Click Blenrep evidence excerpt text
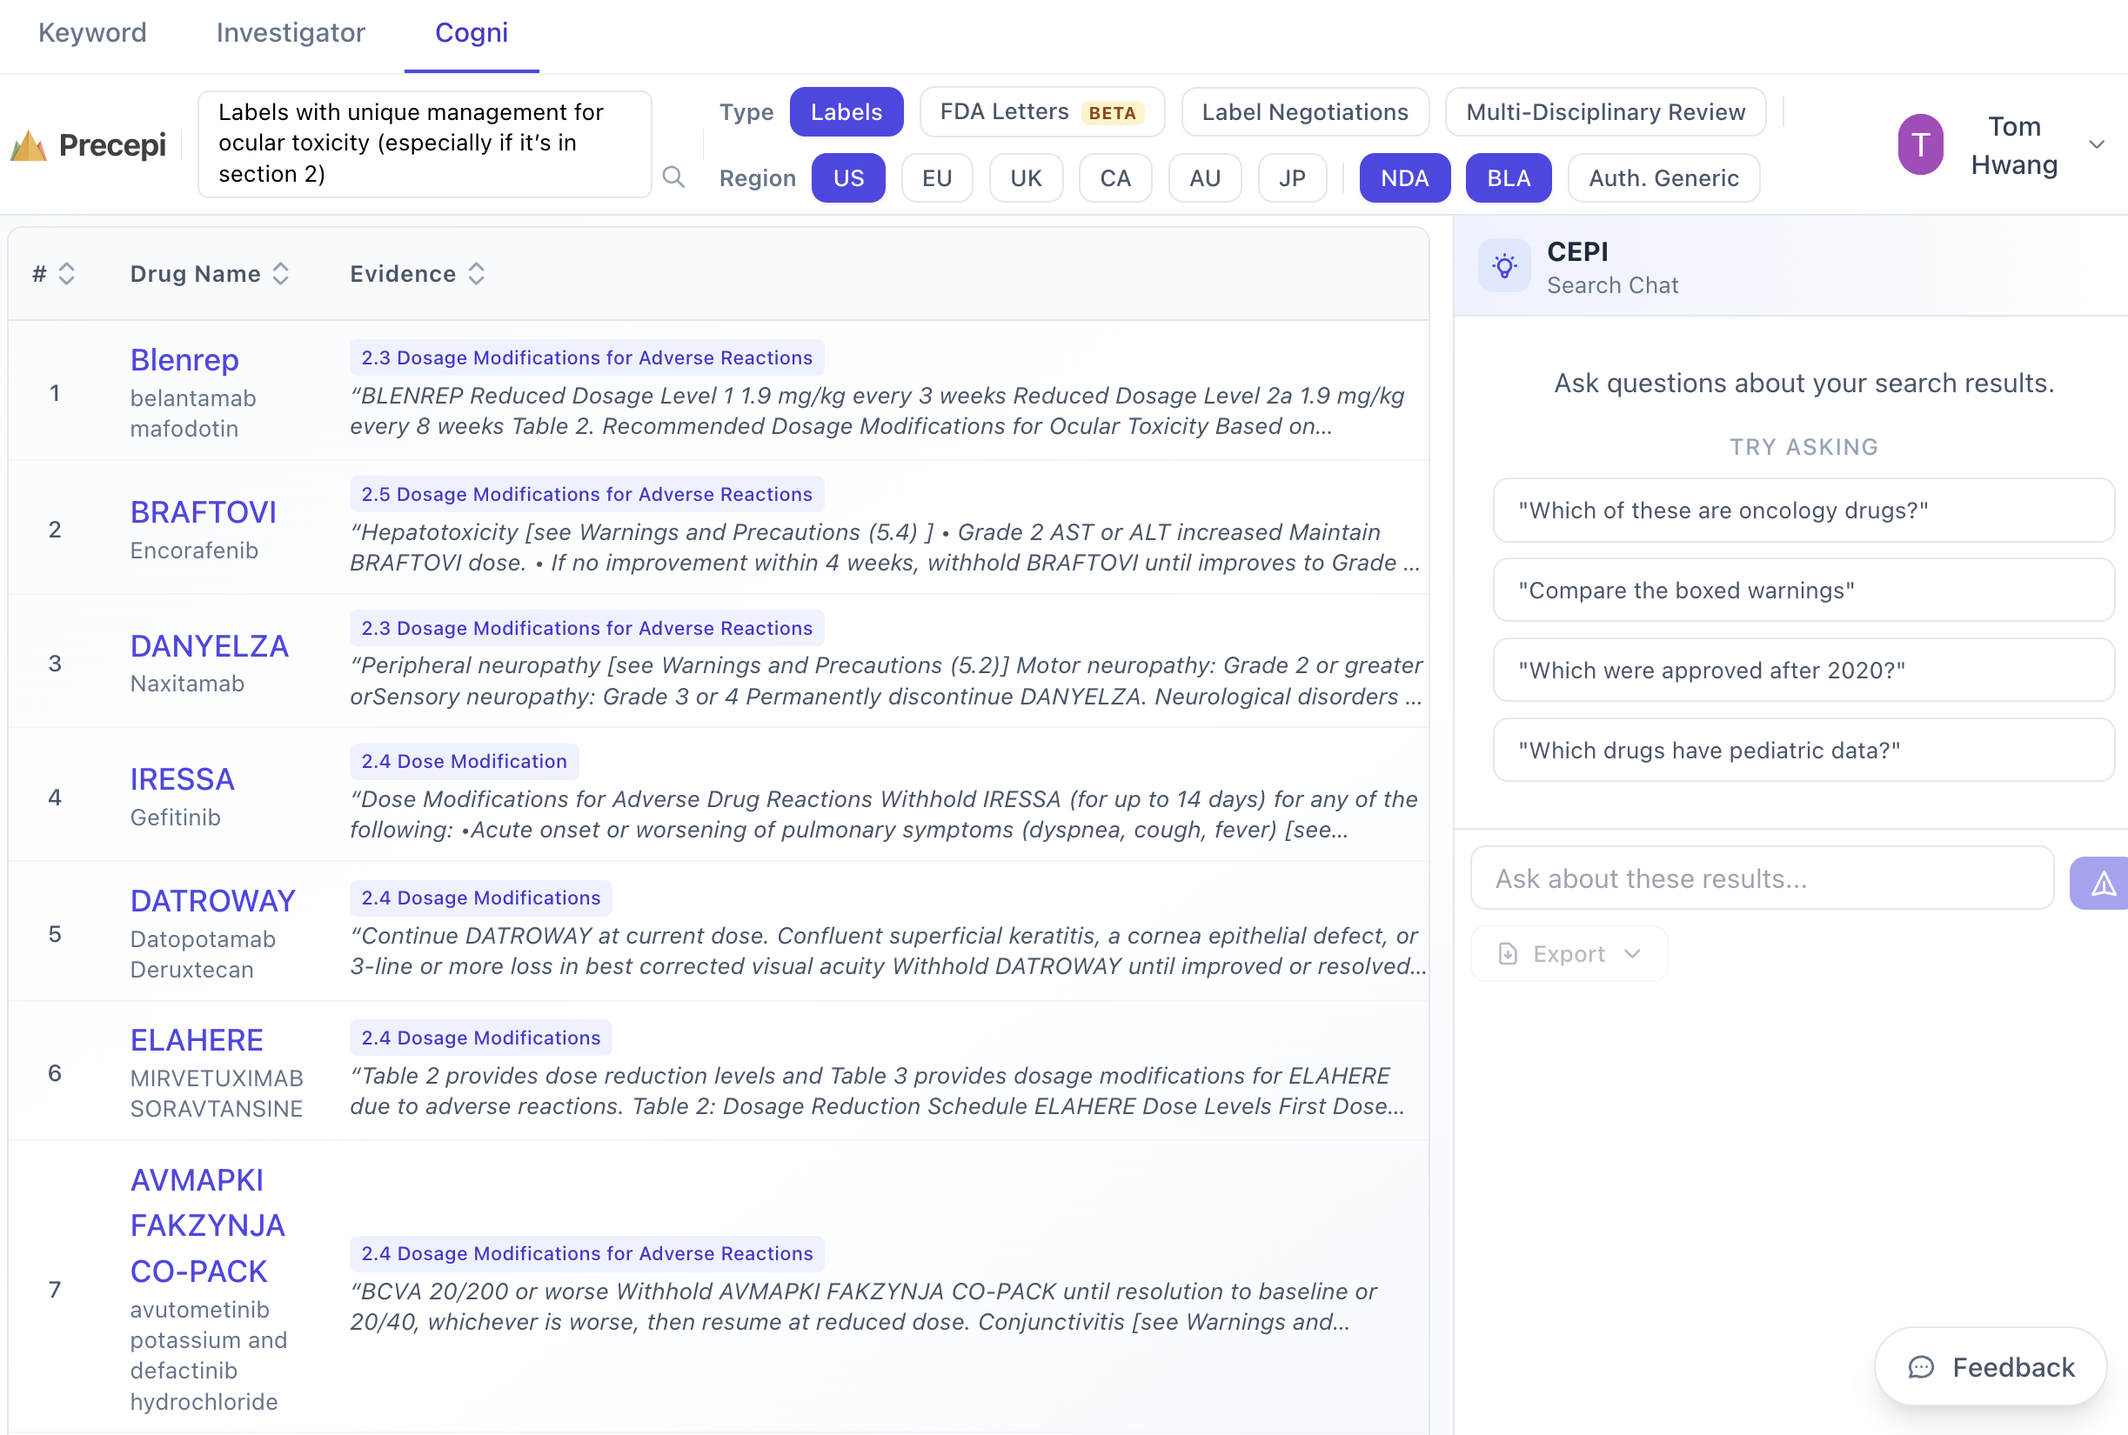 click(x=877, y=410)
